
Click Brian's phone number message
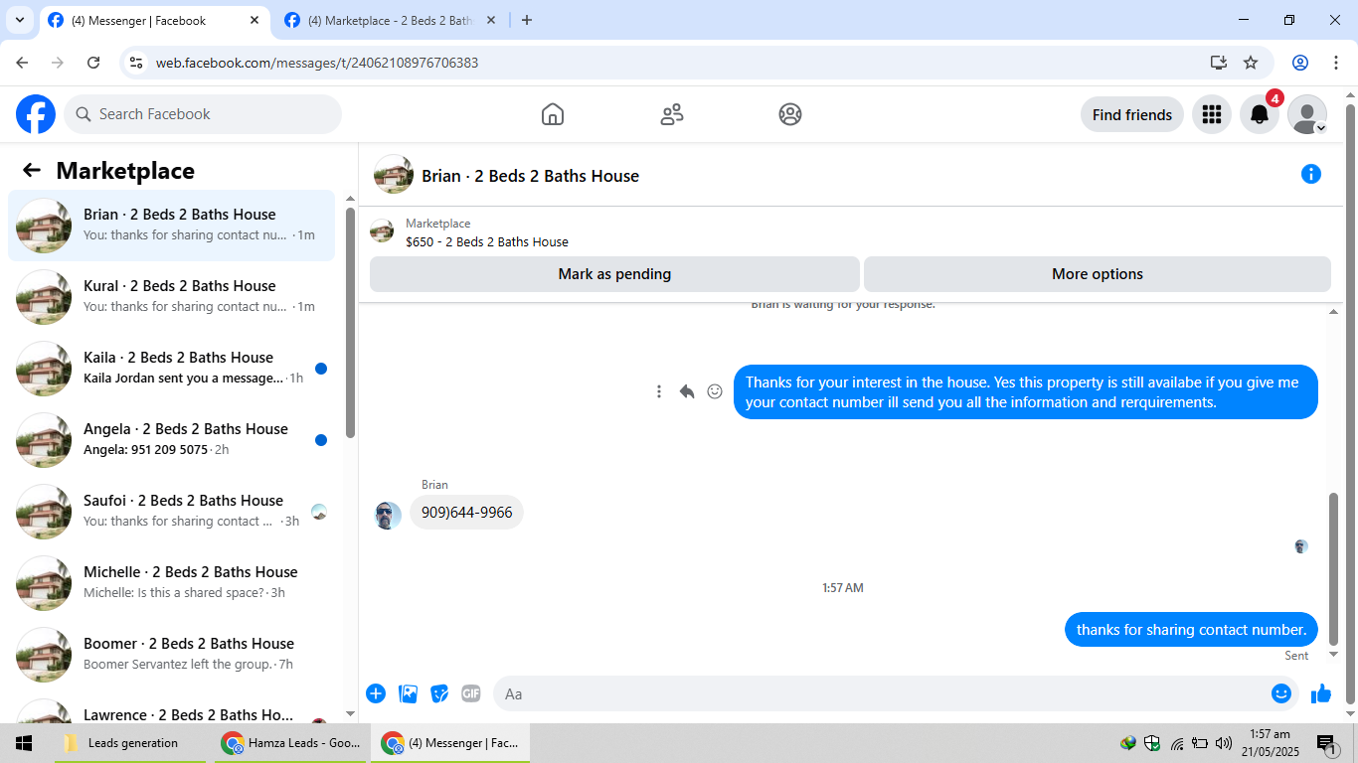tap(466, 513)
